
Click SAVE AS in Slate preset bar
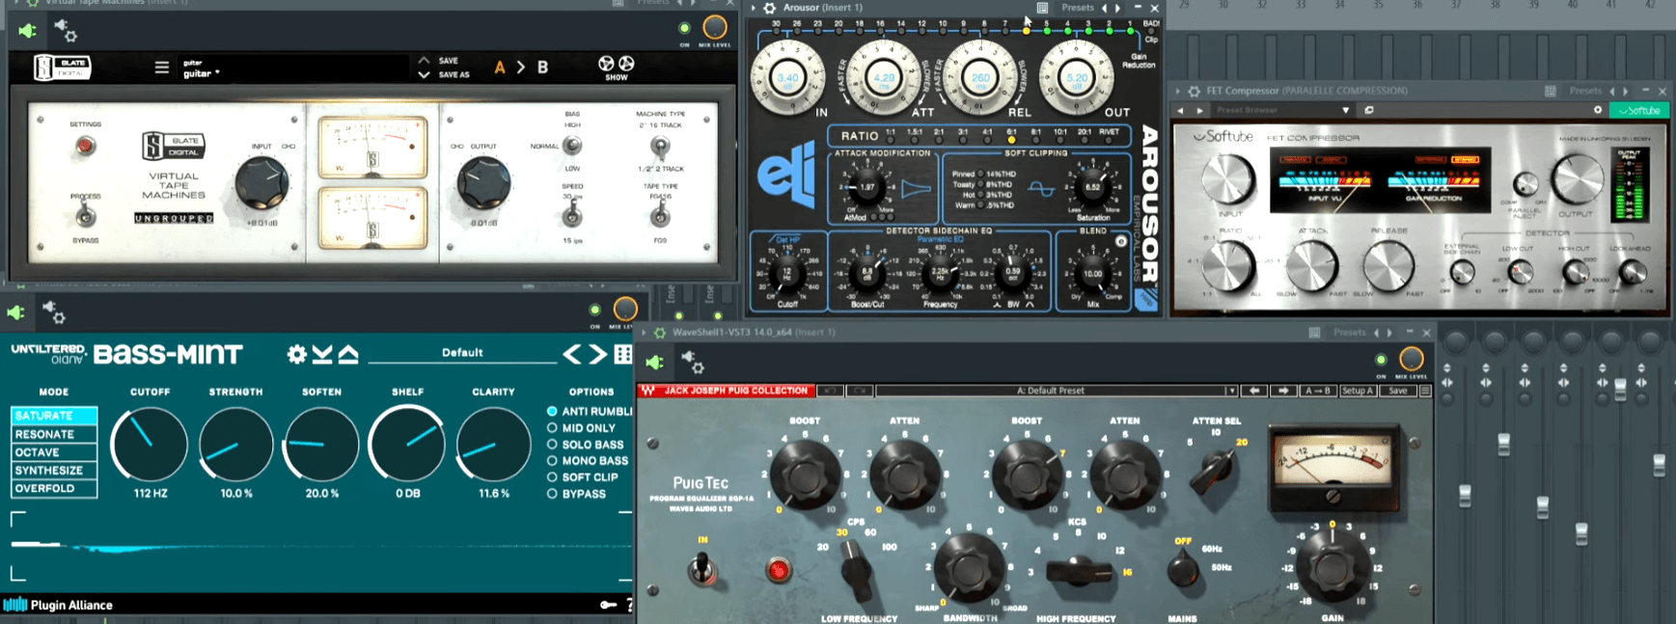click(x=454, y=74)
